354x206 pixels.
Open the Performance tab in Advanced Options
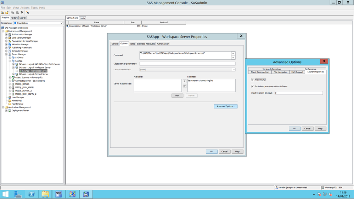[310, 69]
